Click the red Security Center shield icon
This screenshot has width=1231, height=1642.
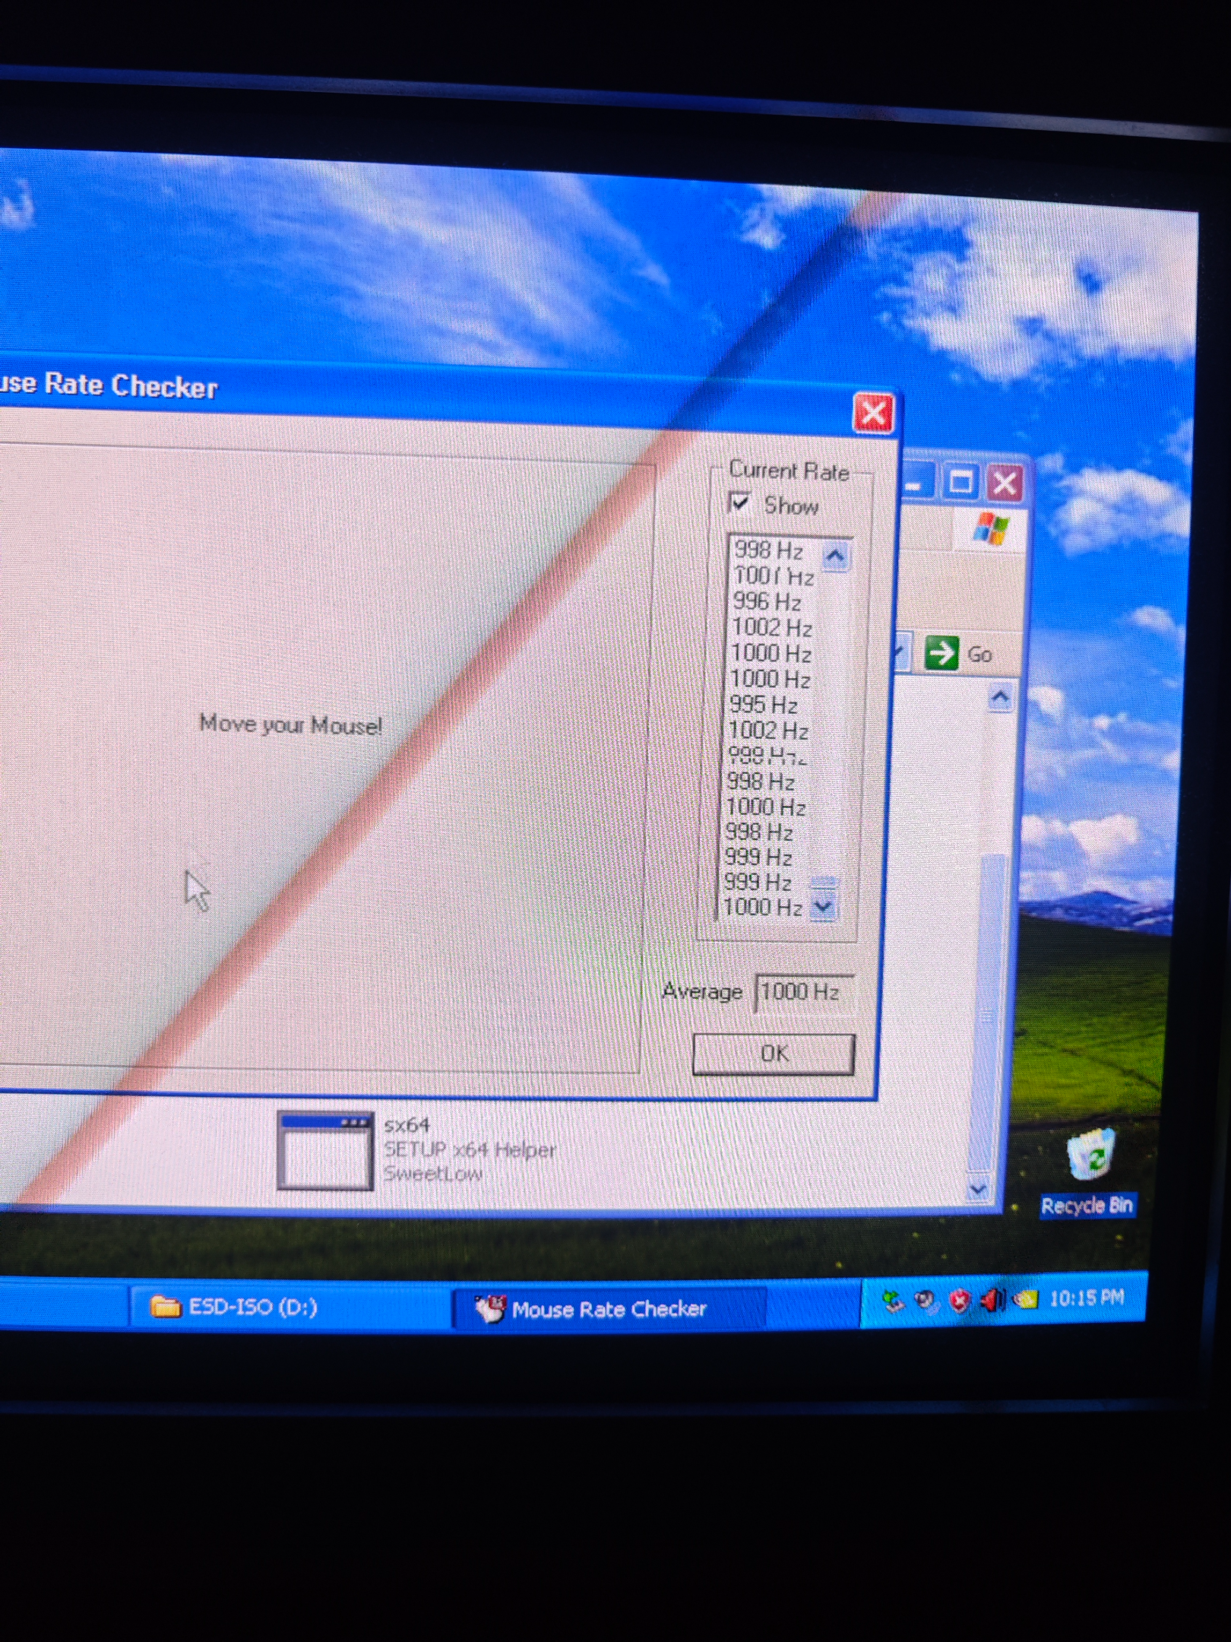click(x=959, y=1301)
